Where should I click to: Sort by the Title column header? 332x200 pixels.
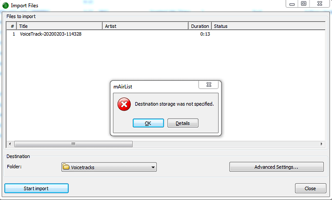[x=60, y=26]
